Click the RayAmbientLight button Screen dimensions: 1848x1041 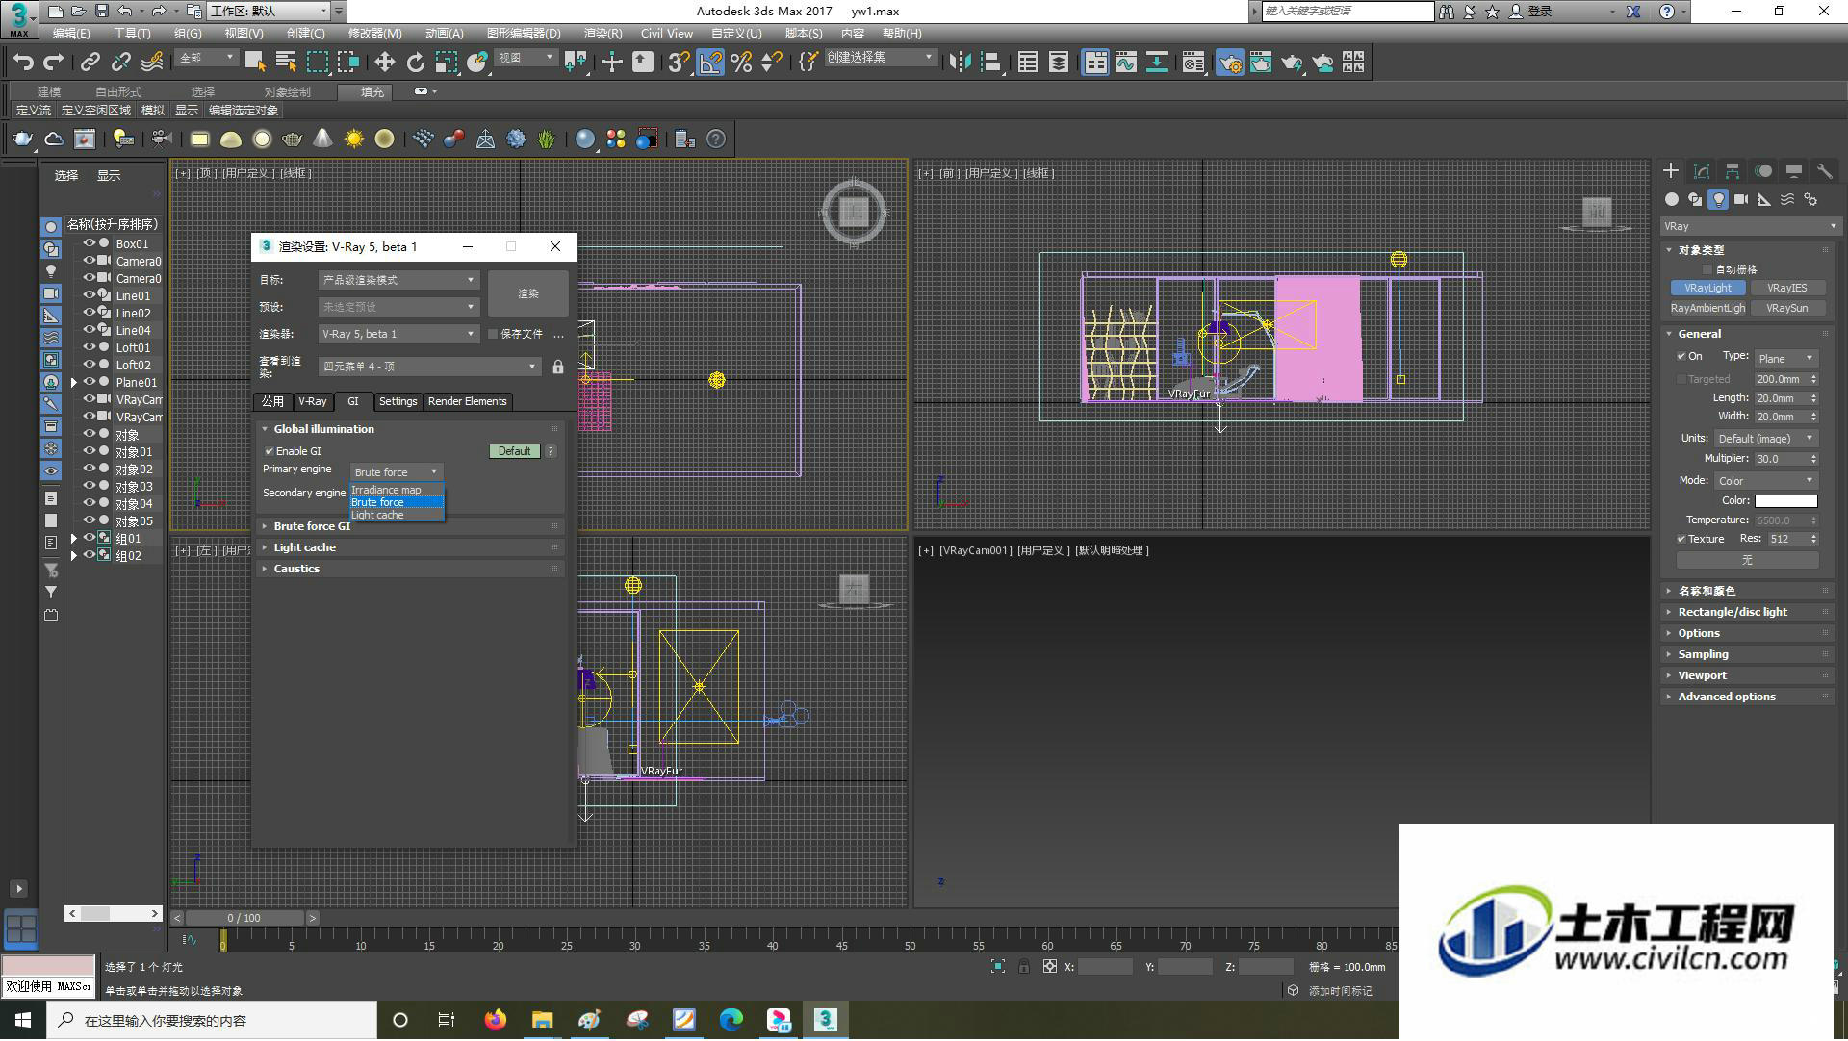[x=1707, y=308]
